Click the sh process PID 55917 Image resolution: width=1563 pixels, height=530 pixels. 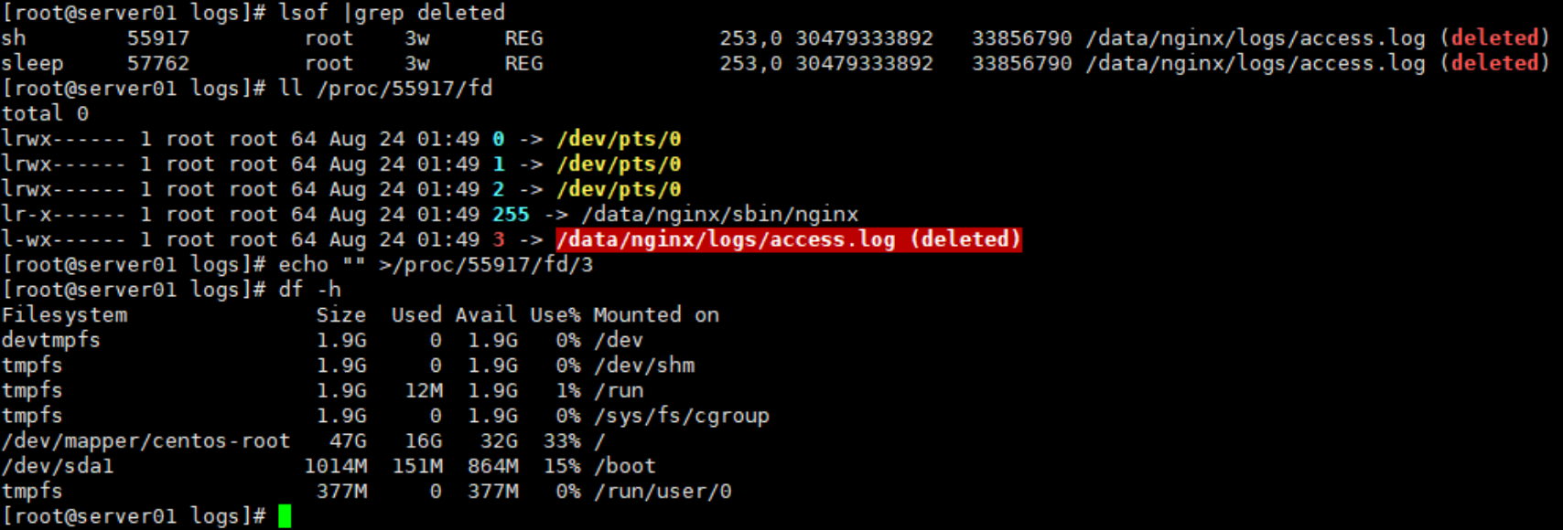point(158,38)
